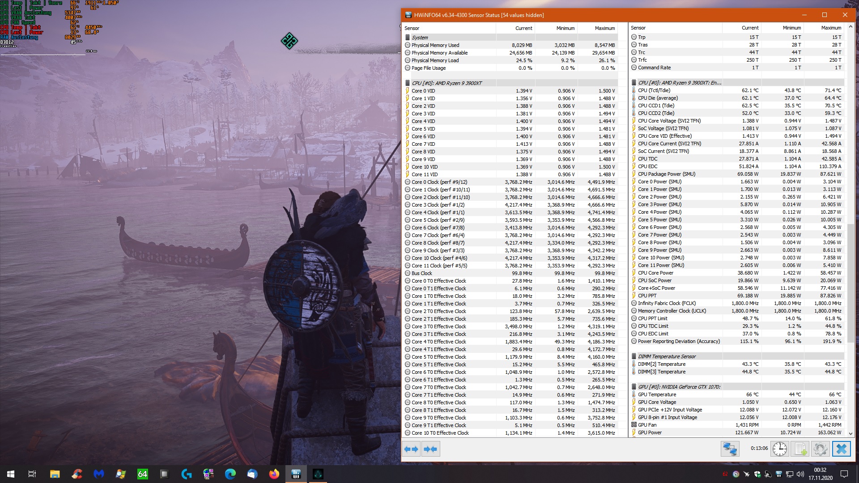The width and height of the screenshot is (859, 483).
Task: Reset the elapsed time clock icon
Action: (779, 449)
